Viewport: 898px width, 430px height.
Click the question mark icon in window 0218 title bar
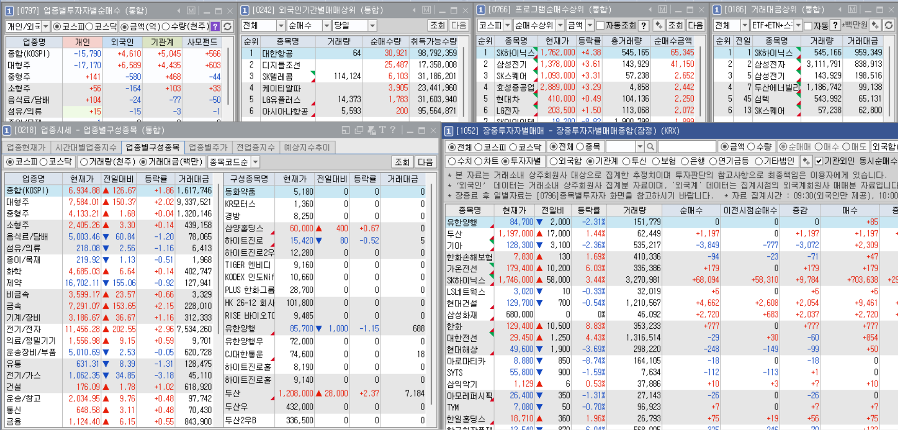pyautogui.click(x=393, y=130)
